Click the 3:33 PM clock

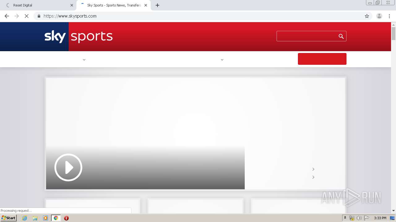(380, 218)
